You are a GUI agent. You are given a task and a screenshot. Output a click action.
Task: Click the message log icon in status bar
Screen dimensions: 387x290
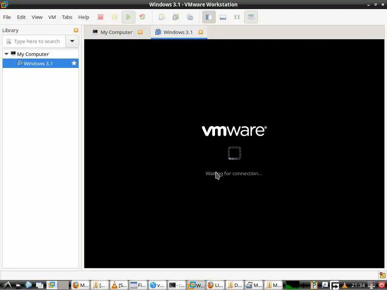(x=382, y=275)
